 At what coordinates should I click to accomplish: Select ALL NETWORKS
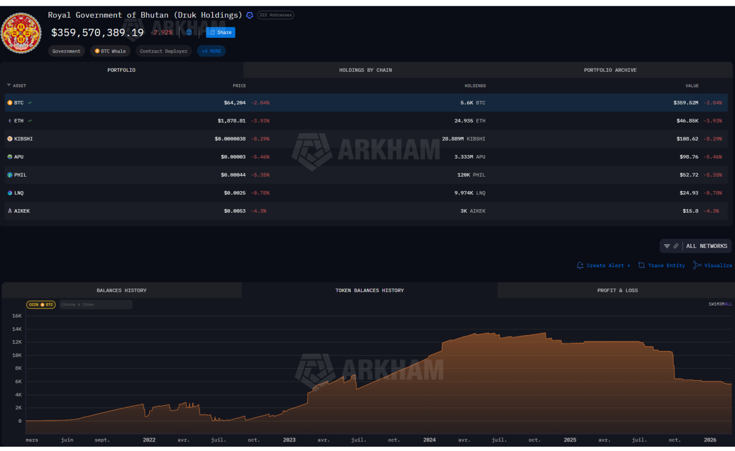707,246
